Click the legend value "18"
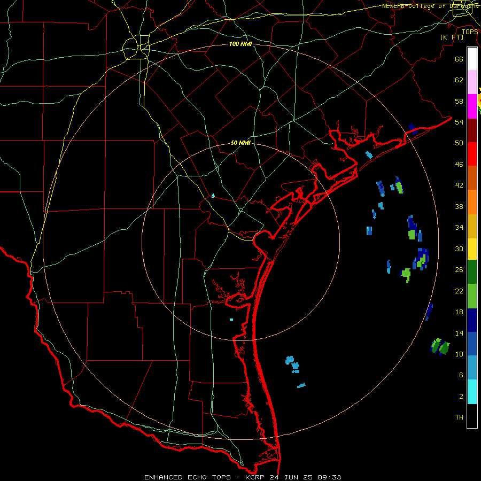 pyautogui.click(x=459, y=312)
